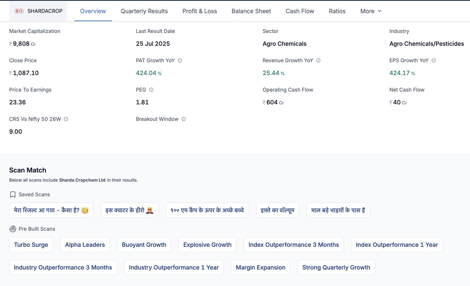The height and width of the screenshot is (286, 470).
Task: Open Index Outperformance 3 Months scan
Action: click(x=294, y=245)
